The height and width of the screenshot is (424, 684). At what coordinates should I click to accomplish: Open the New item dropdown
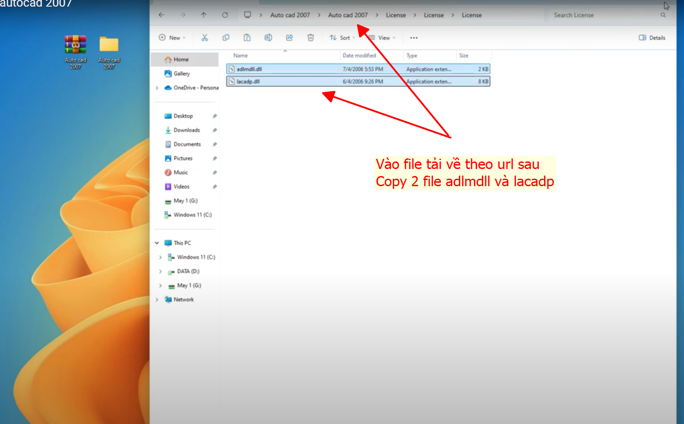point(173,38)
